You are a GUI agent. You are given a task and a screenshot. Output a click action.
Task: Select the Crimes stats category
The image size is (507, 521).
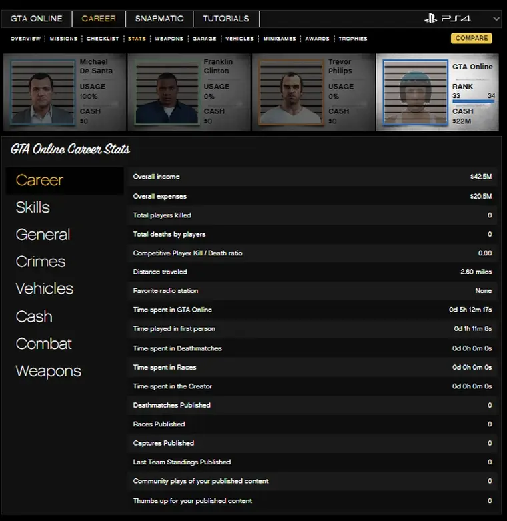pyautogui.click(x=41, y=262)
